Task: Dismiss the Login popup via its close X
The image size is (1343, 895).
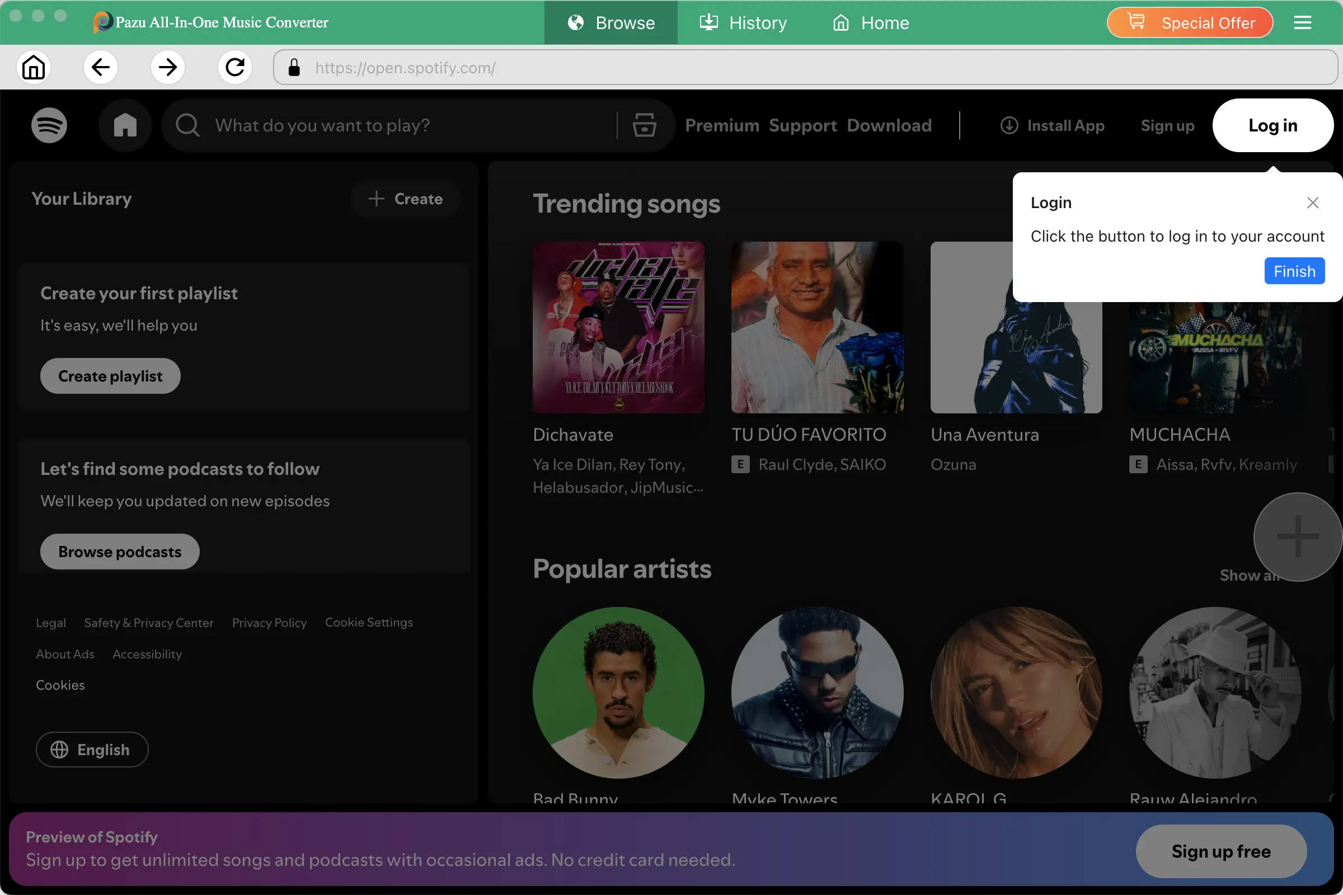Action: click(x=1313, y=202)
